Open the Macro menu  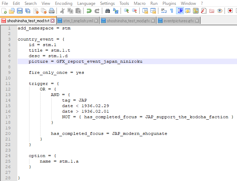click(x=140, y=3)
